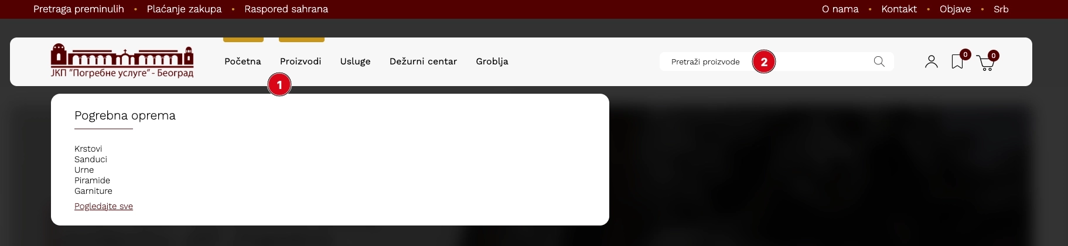This screenshot has height=246, width=1068.
Task: Open the Proizvodi dropdown menu
Action: tap(301, 61)
